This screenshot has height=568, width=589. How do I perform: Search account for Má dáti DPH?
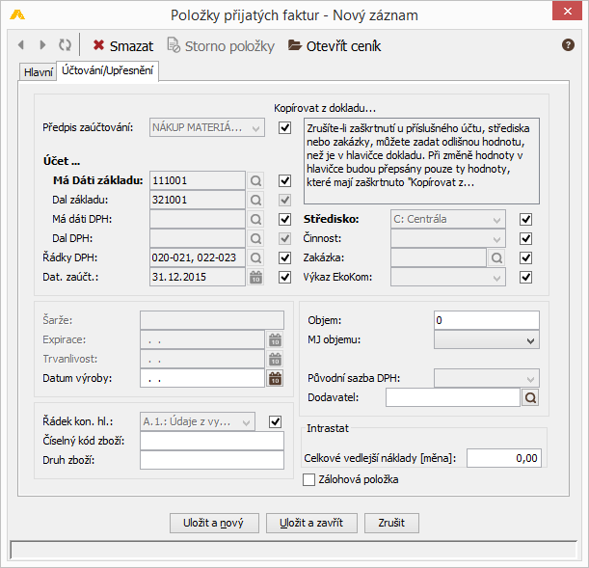click(255, 219)
